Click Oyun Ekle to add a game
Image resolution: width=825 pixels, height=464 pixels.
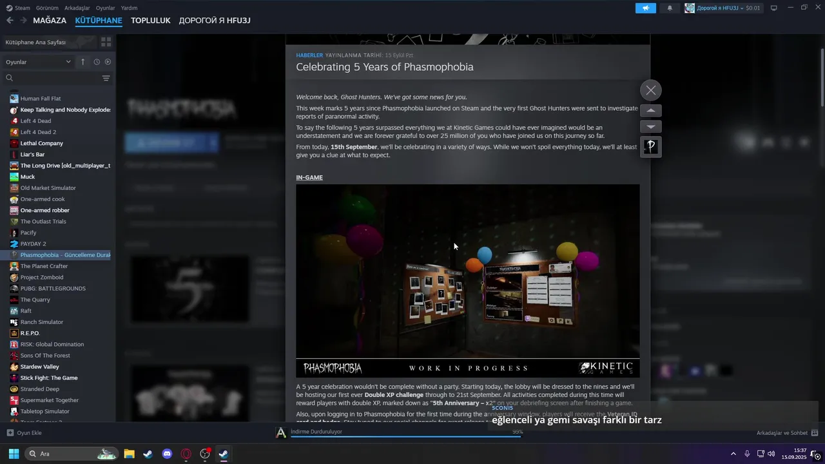tap(24, 433)
